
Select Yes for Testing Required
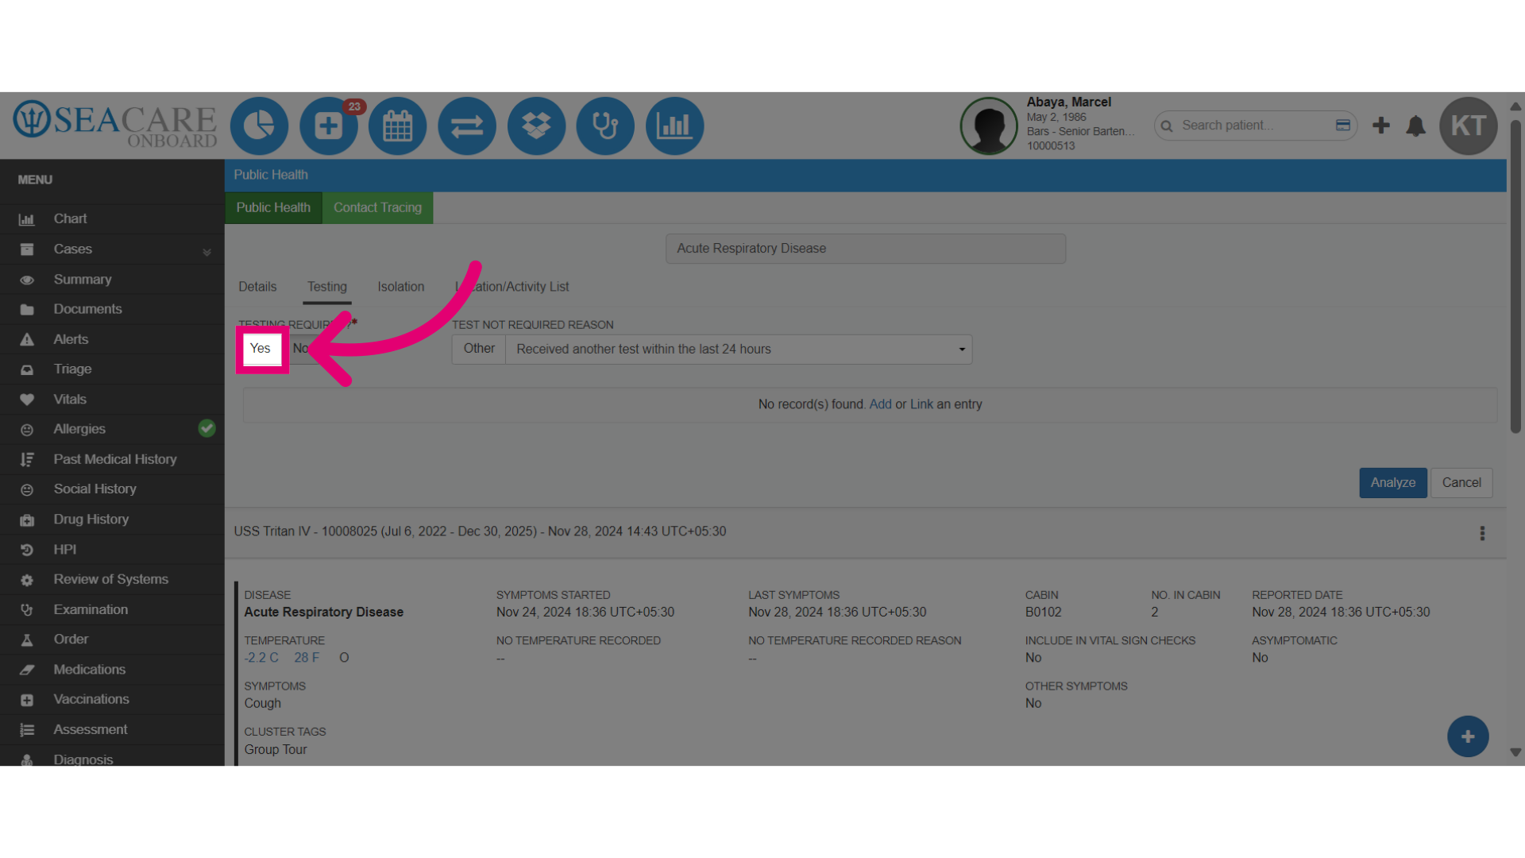(x=261, y=349)
